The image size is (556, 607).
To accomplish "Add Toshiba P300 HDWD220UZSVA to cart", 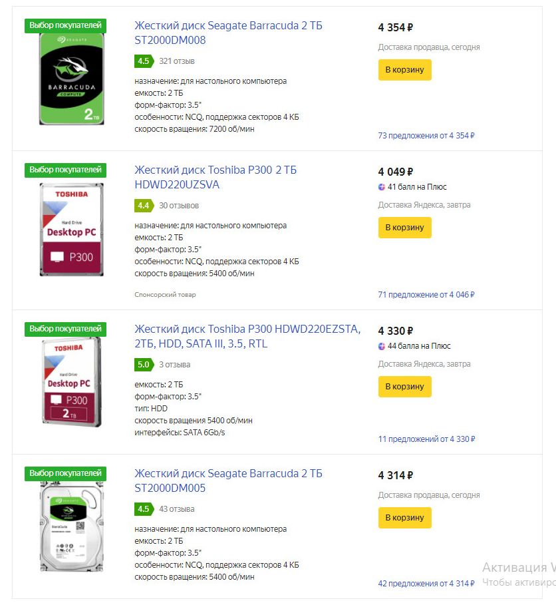I will coord(405,228).
